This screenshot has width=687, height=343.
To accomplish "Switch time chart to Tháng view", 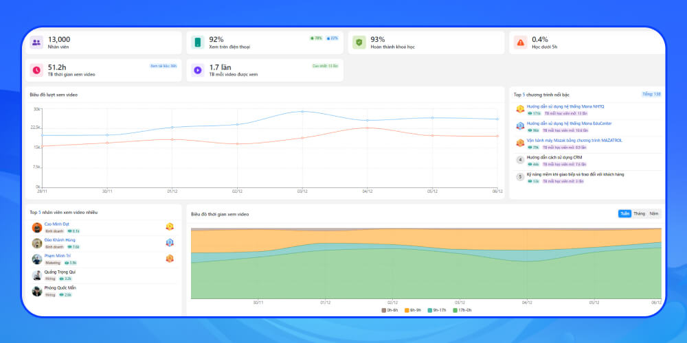I will 639,213.
